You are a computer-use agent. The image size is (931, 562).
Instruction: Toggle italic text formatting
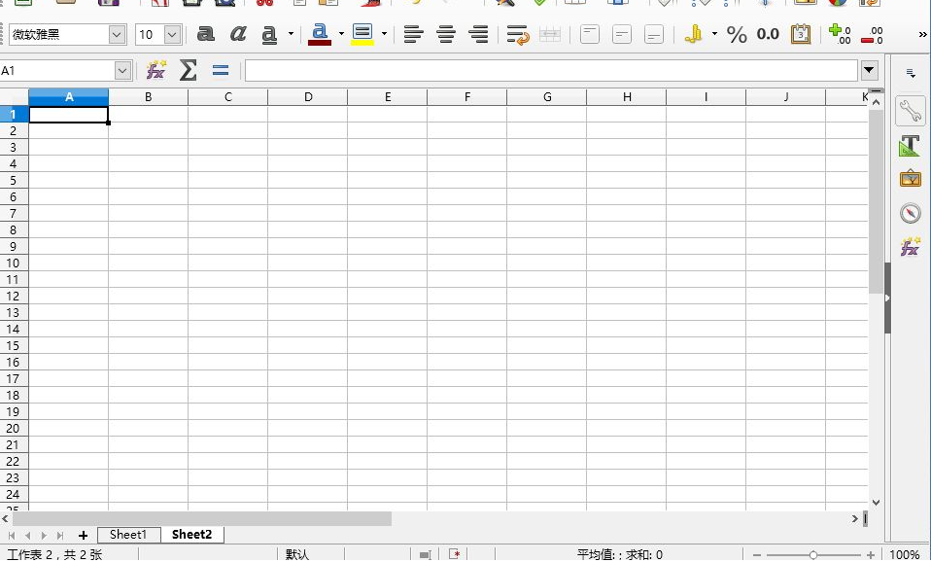point(238,34)
